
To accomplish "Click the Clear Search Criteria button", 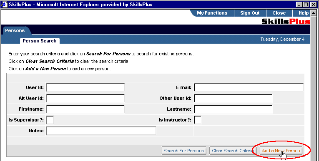I will click(233, 151).
